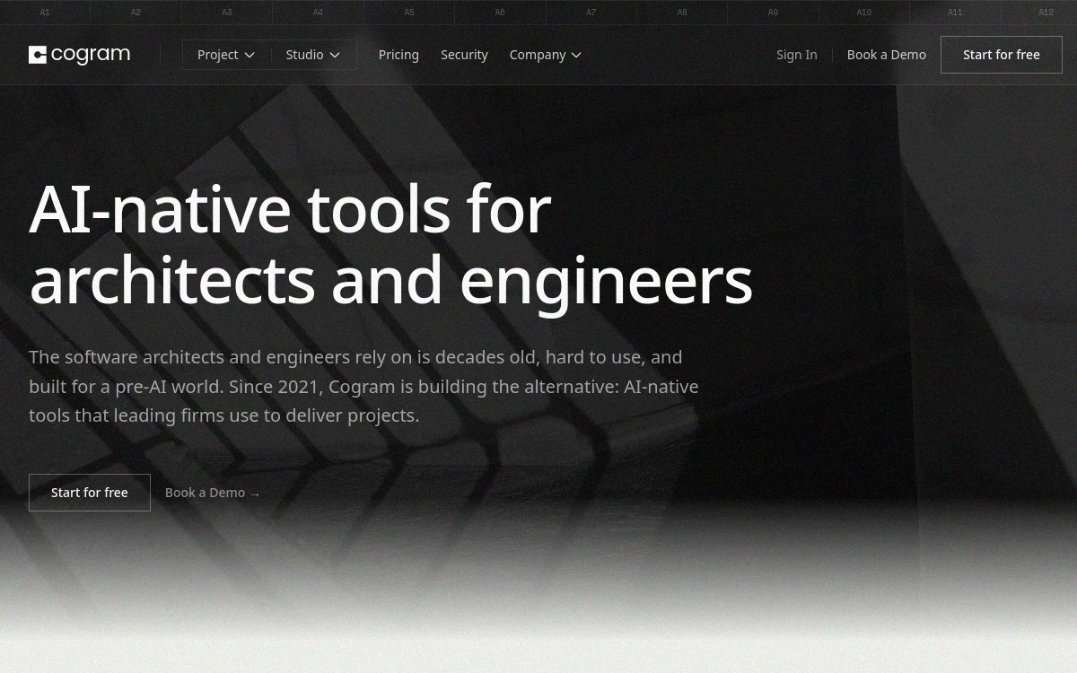The width and height of the screenshot is (1077, 673).
Task: Open the Project dropdown menu
Action: pyautogui.click(x=226, y=55)
